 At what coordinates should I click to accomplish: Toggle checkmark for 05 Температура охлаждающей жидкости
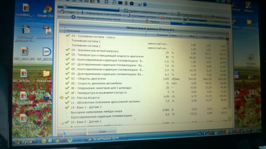click(x=68, y=55)
